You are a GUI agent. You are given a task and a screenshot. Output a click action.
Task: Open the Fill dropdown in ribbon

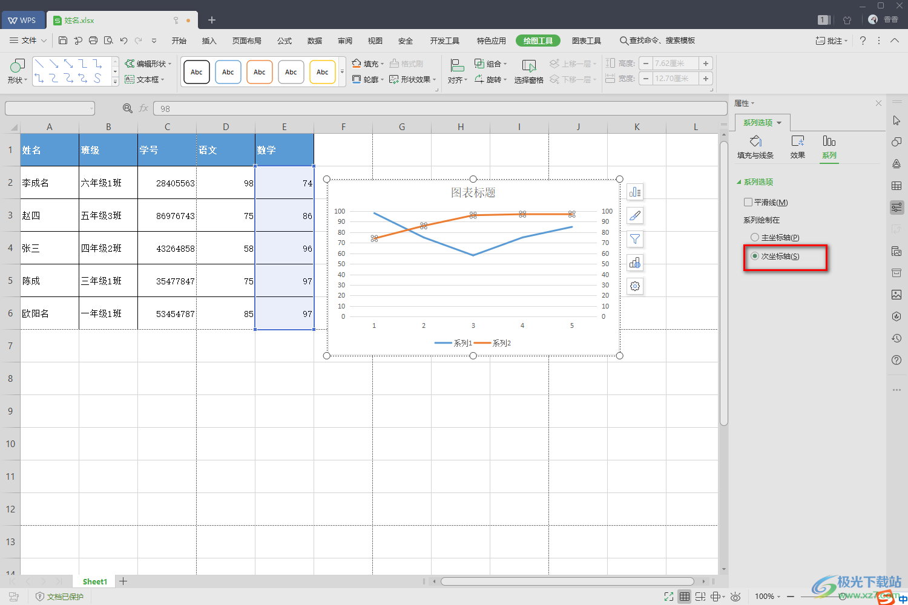pos(368,64)
